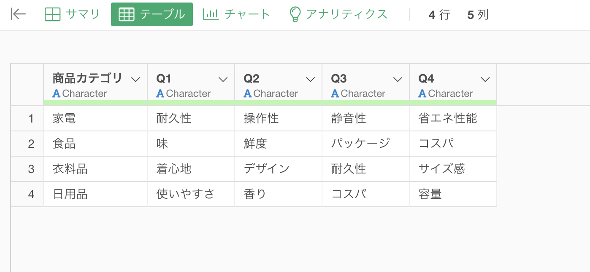
Task: Click the チャート bar chart icon
Action: coord(211,14)
